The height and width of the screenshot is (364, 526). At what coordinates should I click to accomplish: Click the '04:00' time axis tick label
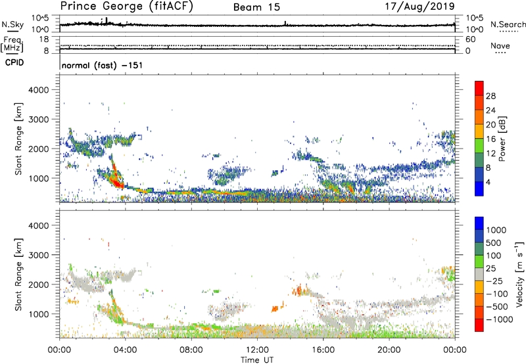point(125,350)
